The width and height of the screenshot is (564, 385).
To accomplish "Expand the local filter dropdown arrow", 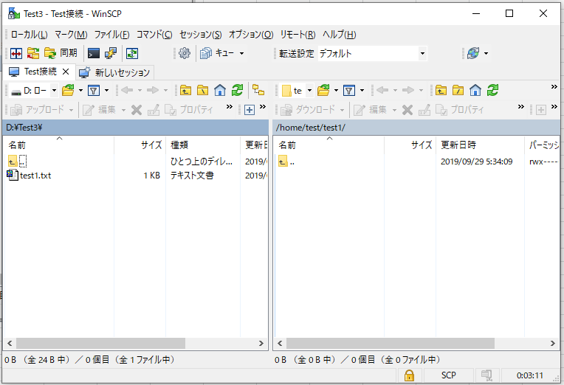I will [x=106, y=90].
